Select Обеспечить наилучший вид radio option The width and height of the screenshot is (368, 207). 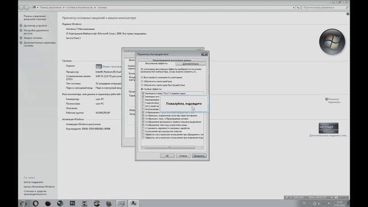click(142, 81)
